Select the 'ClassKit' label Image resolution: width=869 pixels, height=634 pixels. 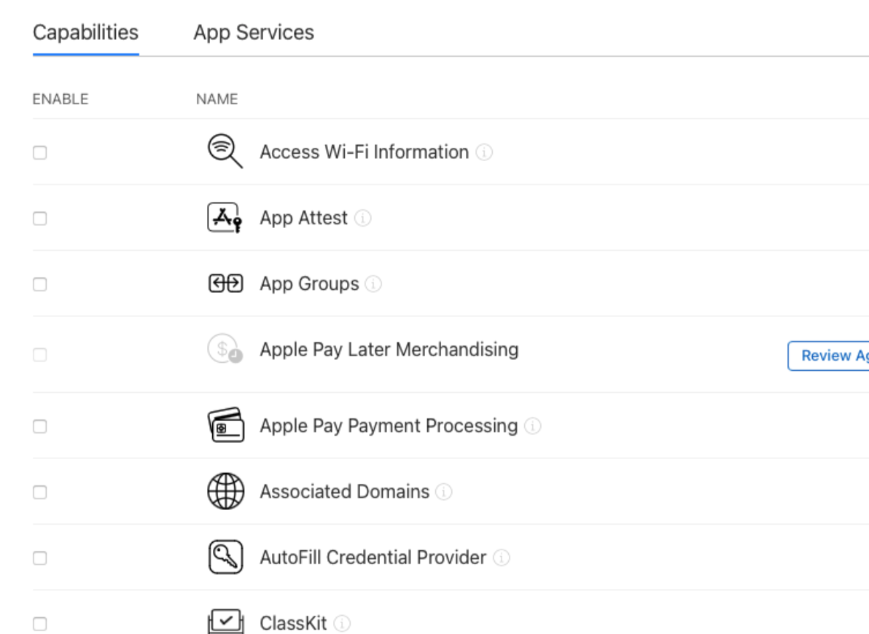293,624
